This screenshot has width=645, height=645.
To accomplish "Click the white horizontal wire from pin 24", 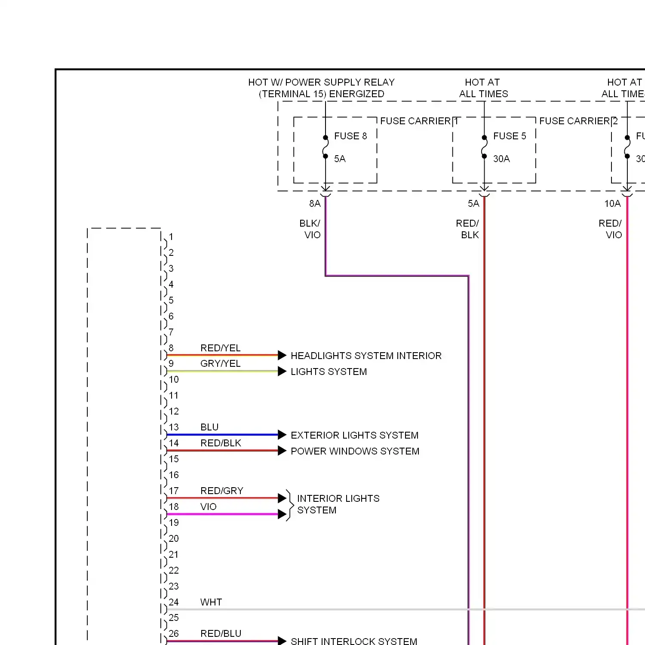I will (406, 609).
